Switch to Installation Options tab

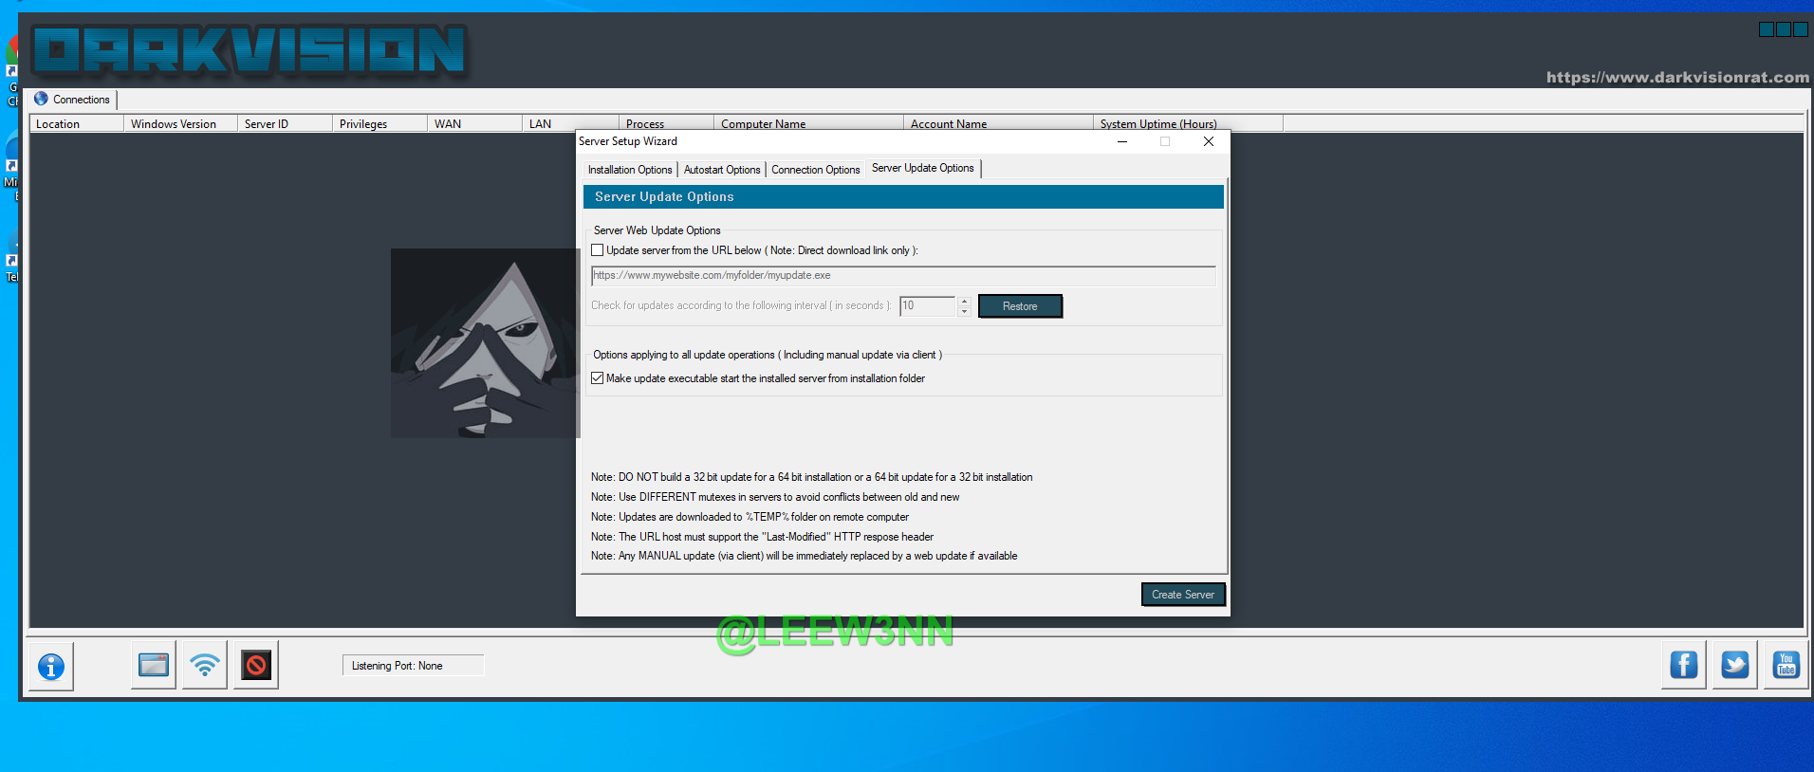click(x=629, y=170)
